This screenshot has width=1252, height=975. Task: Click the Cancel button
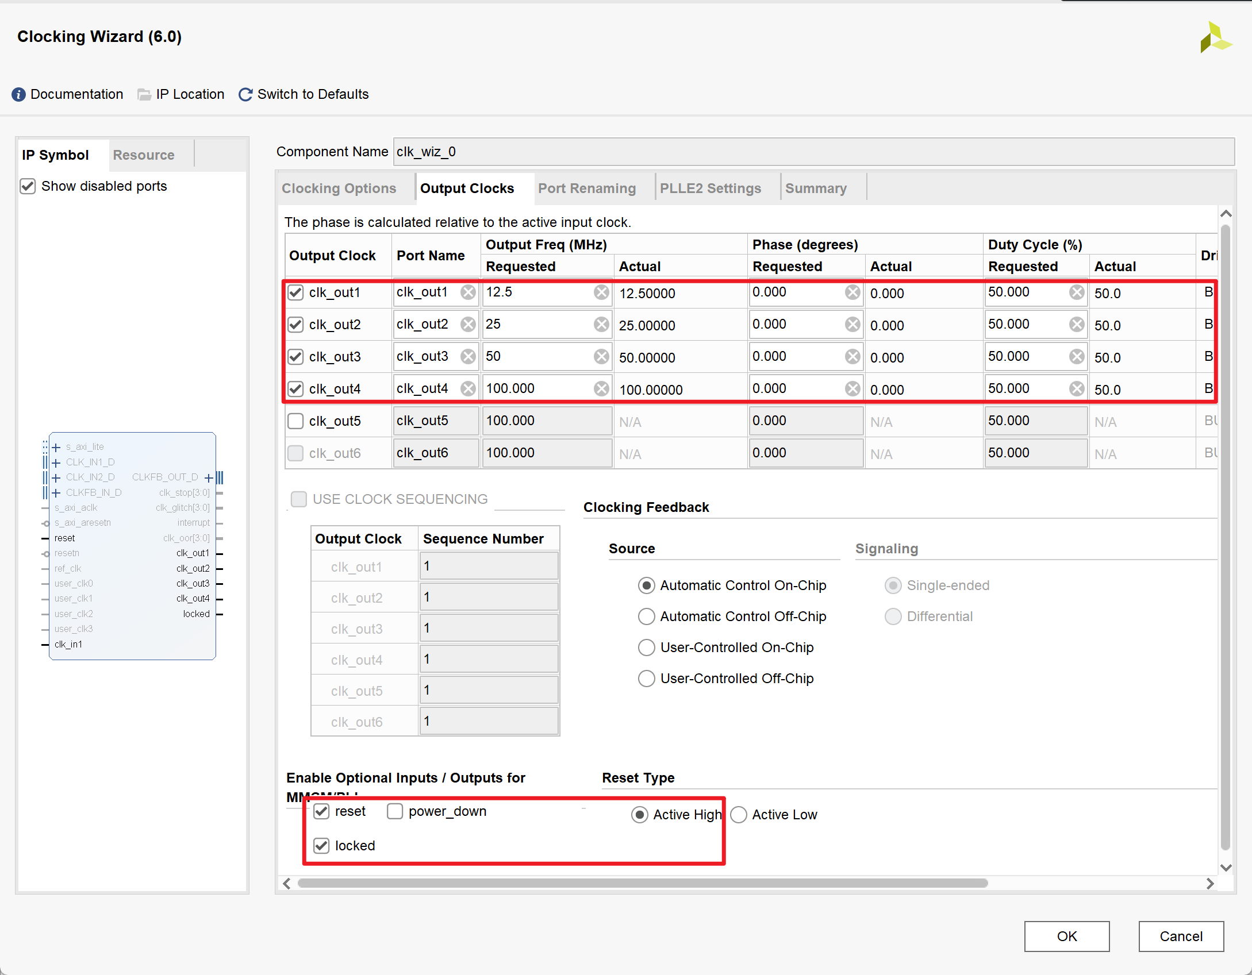click(1181, 937)
